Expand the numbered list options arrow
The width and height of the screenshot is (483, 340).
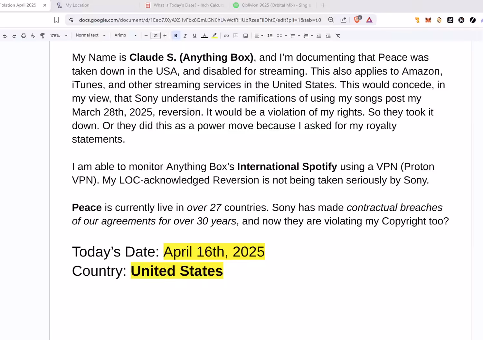pyautogui.click(x=312, y=36)
